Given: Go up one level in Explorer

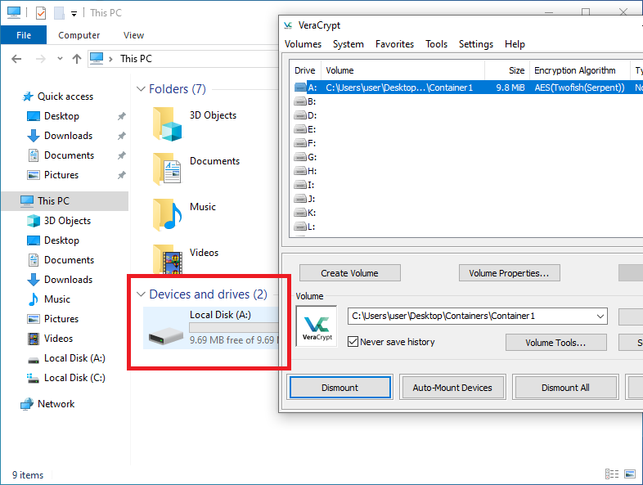Looking at the screenshot, I should [x=77, y=59].
